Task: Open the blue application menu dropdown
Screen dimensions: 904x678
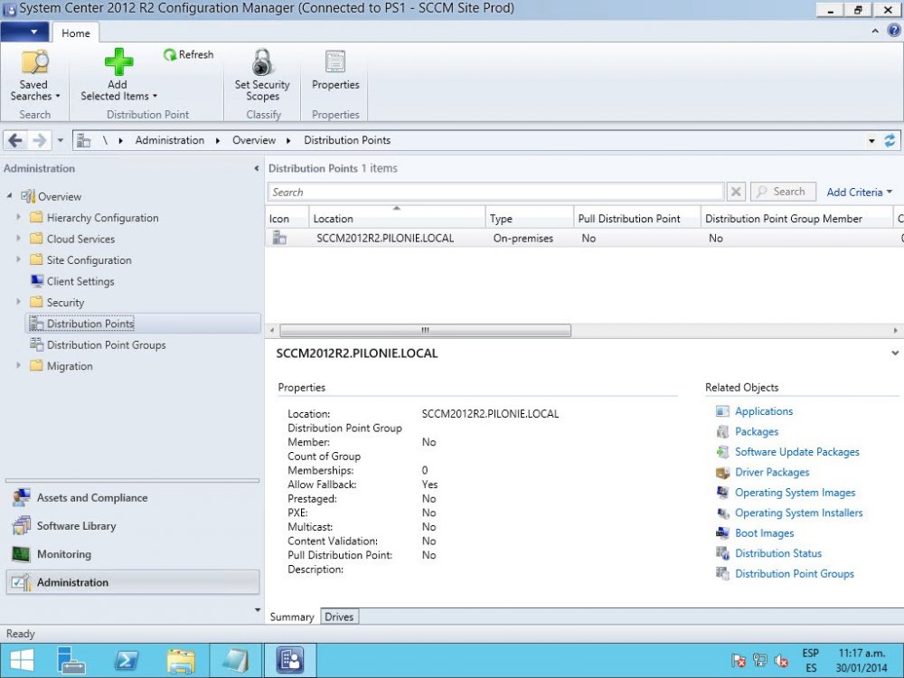Action: coord(24,32)
